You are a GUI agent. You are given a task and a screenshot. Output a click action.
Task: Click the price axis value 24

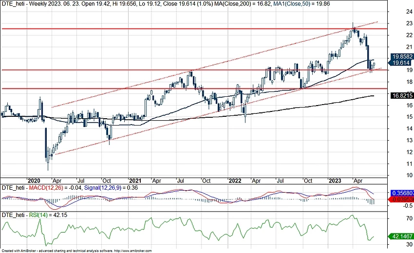(409, 12)
